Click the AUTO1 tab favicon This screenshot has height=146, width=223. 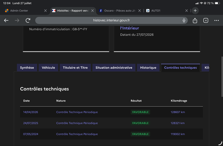[x=148, y=11]
